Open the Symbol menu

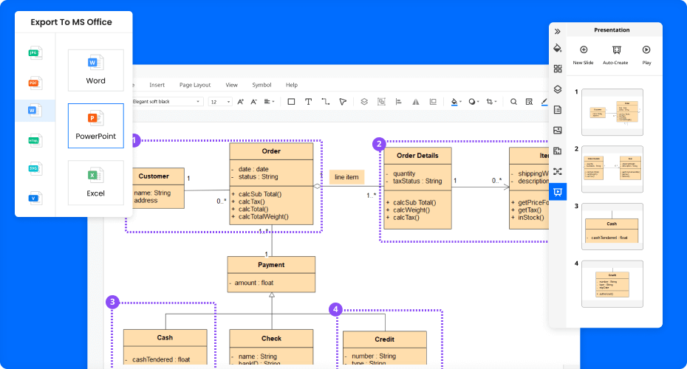click(x=262, y=85)
